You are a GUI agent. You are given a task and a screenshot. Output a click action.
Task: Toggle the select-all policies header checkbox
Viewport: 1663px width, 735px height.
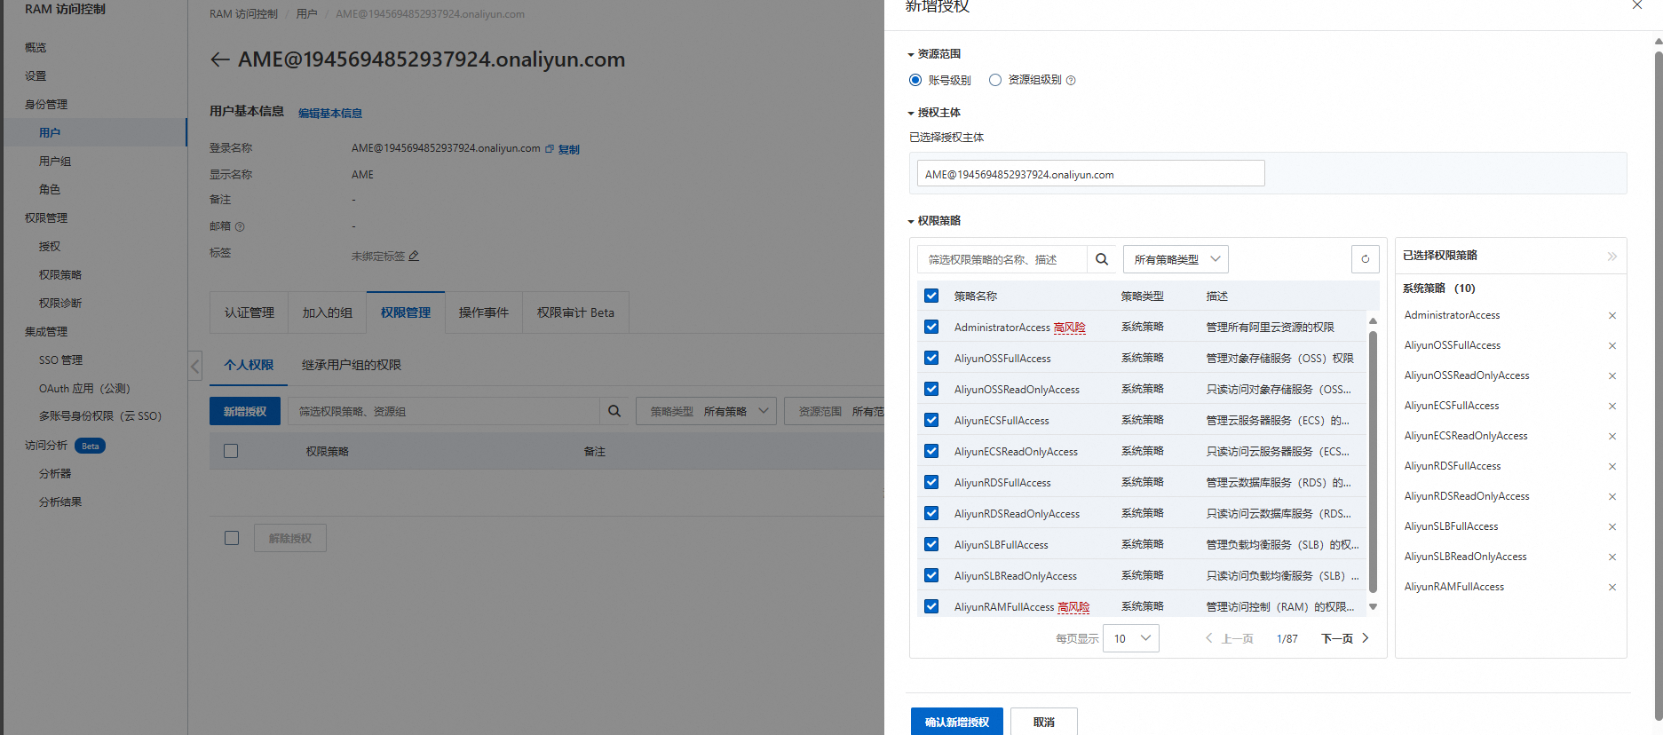[931, 296]
